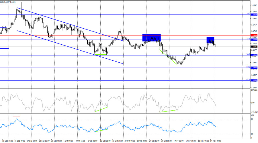The image size is (258, 143).
Task: Click the 38.2 Fibonacci level label
Action: (248, 54)
